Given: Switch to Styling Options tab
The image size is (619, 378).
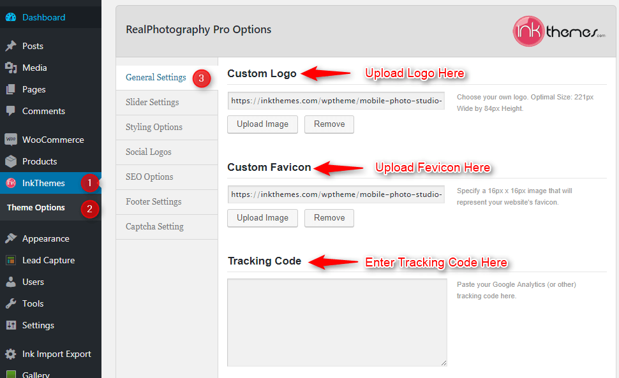Looking at the screenshot, I should [154, 127].
